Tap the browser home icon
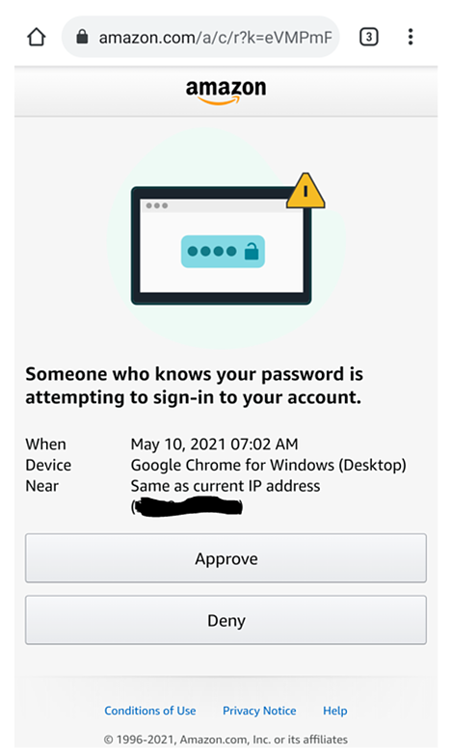The width and height of the screenshot is (450, 755). tap(37, 37)
